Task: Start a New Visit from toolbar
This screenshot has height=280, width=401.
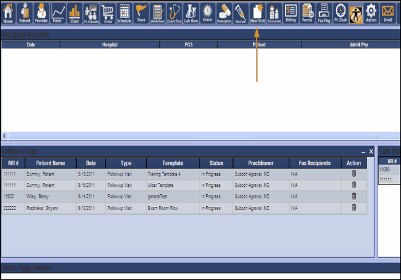Action: pyautogui.click(x=258, y=13)
